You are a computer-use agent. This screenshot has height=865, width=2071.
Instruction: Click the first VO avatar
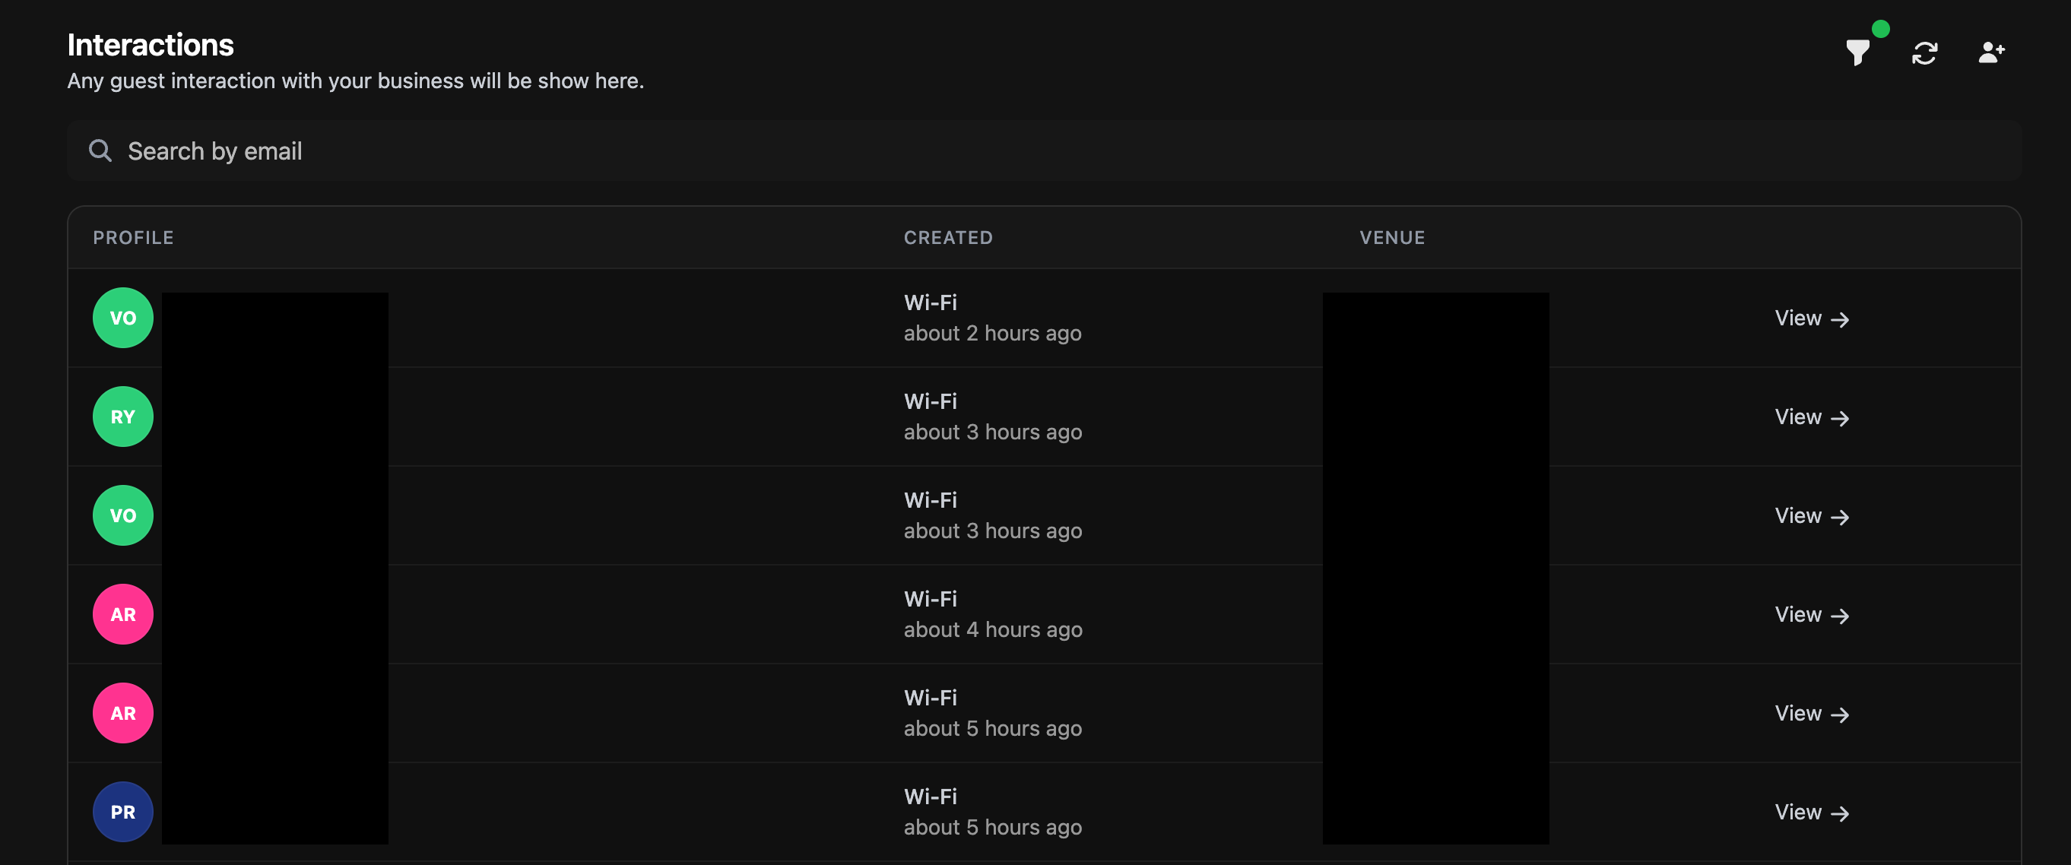tap(123, 318)
